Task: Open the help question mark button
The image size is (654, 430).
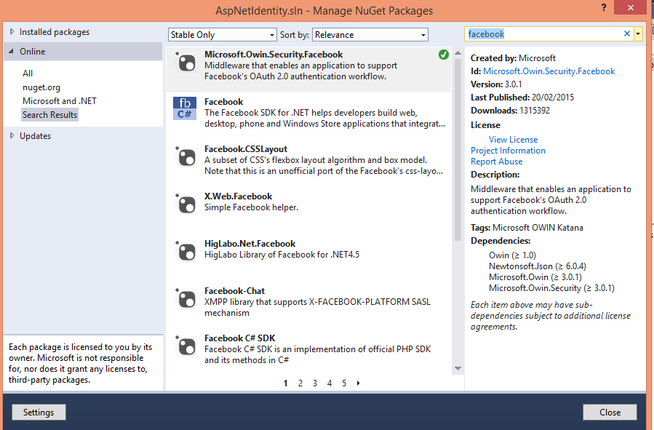Action: click(x=604, y=7)
